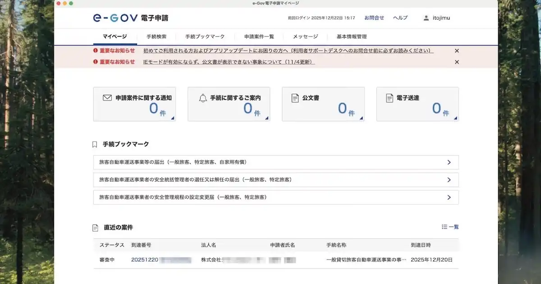This screenshot has width=541, height=284.
Task: Switch to the 手続検索 tab
Action: click(x=156, y=37)
